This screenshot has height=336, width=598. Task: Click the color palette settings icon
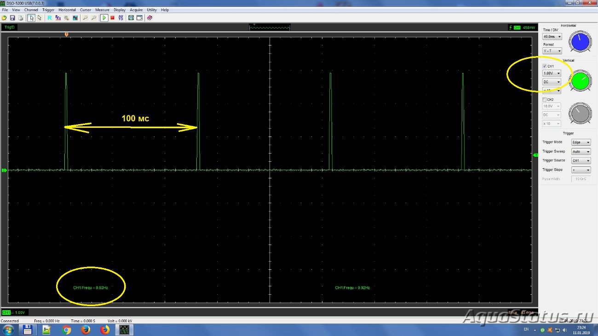pos(67,18)
